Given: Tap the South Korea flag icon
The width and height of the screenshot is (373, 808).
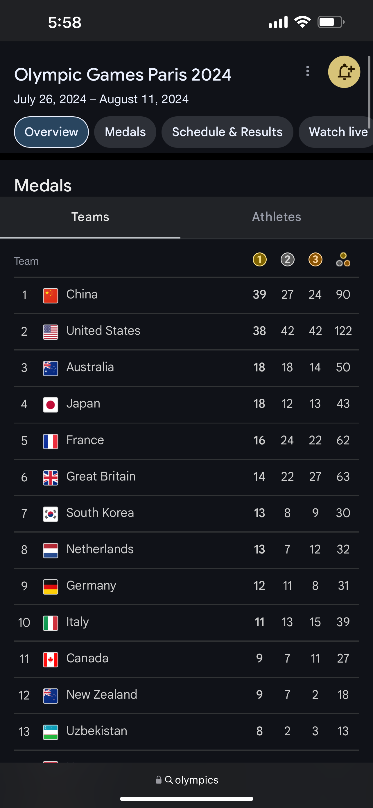Looking at the screenshot, I should point(51,514).
